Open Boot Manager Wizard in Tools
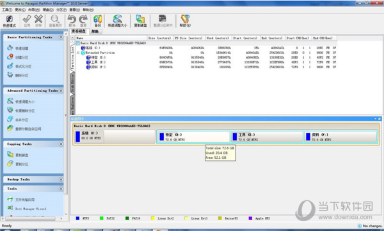 pos(26,208)
